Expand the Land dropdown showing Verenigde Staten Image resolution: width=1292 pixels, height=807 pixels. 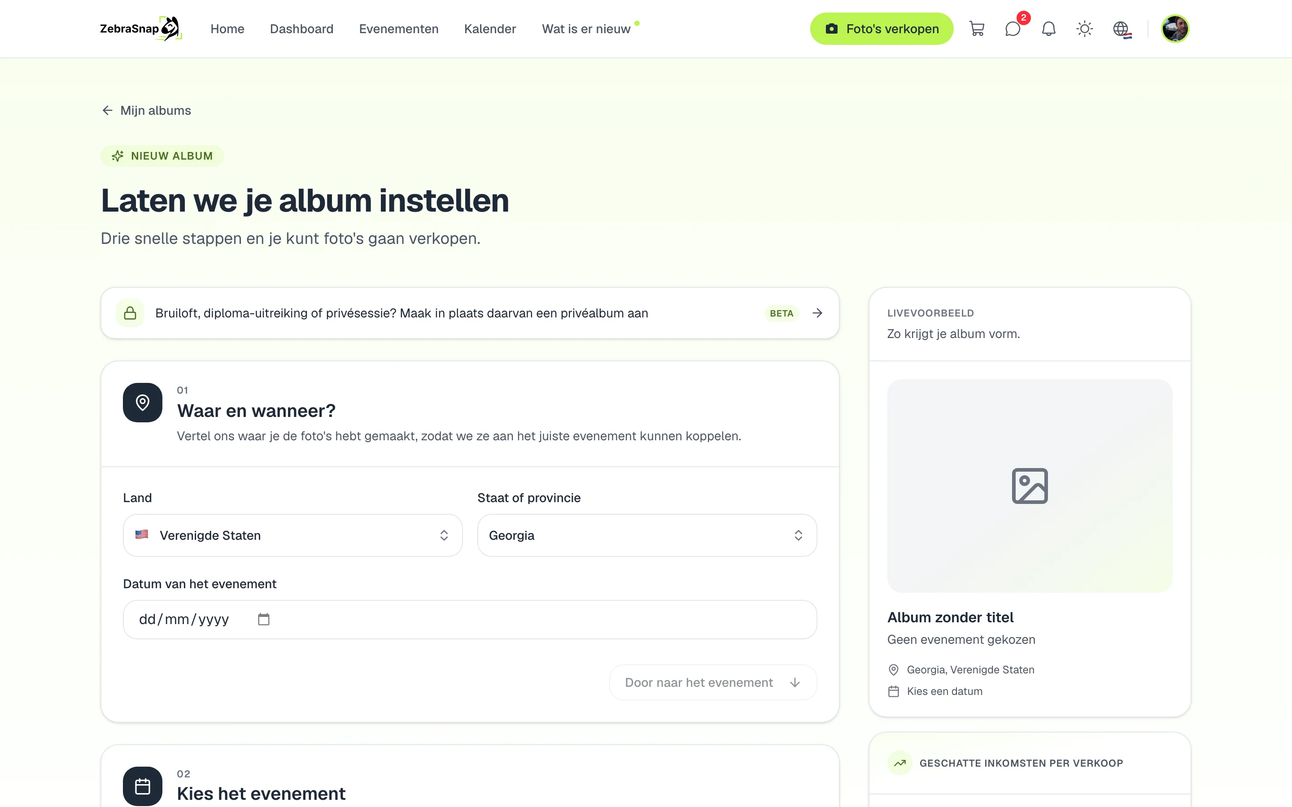[292, 535]
